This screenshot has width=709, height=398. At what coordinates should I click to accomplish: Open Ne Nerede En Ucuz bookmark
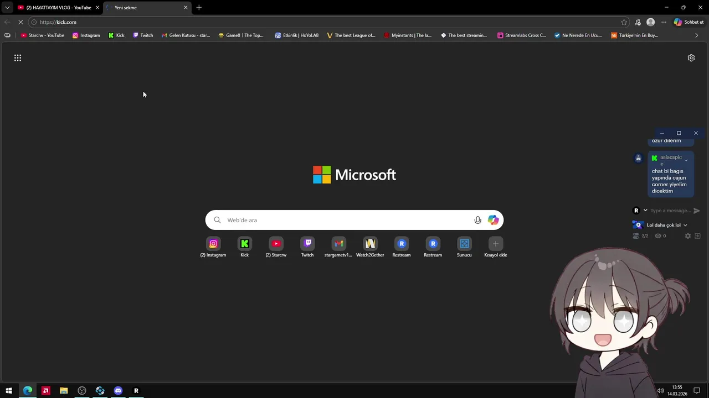(x=578, y=35)
